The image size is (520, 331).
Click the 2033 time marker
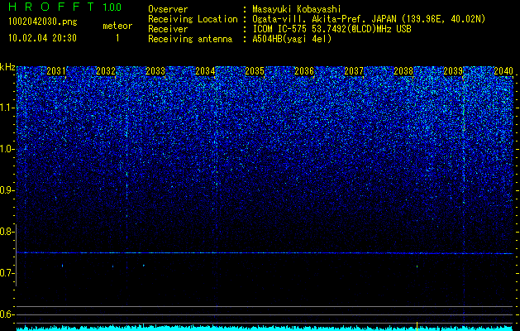(155, 71)
